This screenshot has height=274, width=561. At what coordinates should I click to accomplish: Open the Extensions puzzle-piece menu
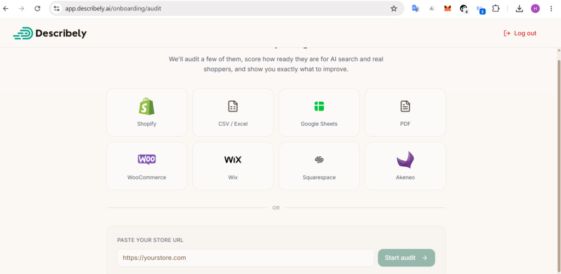click(496, 9)
